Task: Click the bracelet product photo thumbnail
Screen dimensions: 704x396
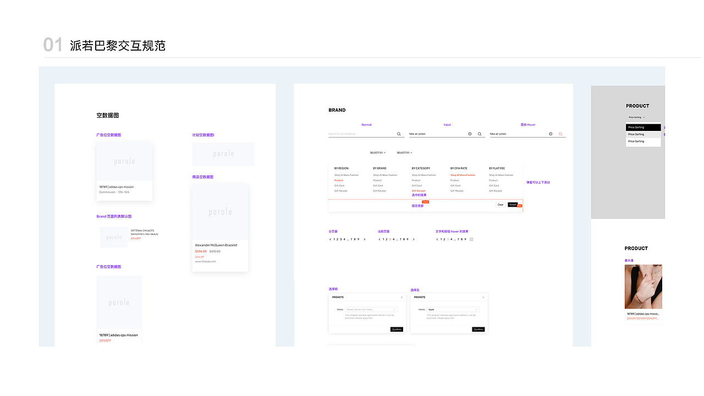Action: point(643,287)
